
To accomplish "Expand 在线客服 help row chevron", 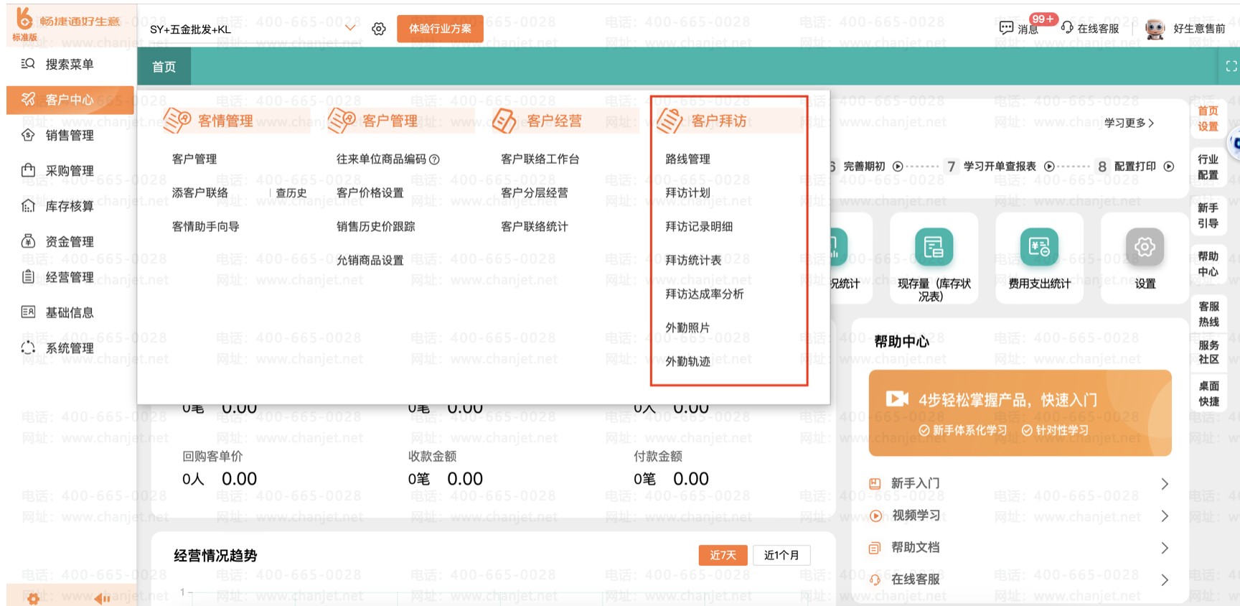I will pos(1165,580).
